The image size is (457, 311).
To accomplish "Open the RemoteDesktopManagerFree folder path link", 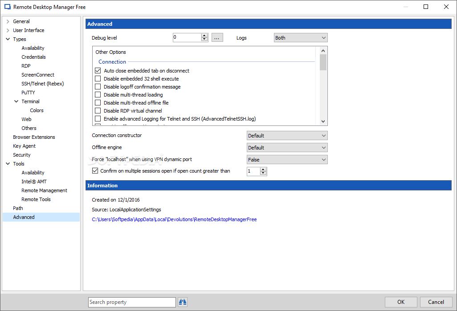I will pyautogui.click(x=174, y=219).
